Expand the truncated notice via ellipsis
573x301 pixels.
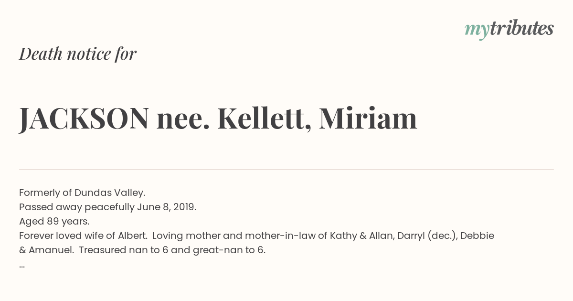22,264
